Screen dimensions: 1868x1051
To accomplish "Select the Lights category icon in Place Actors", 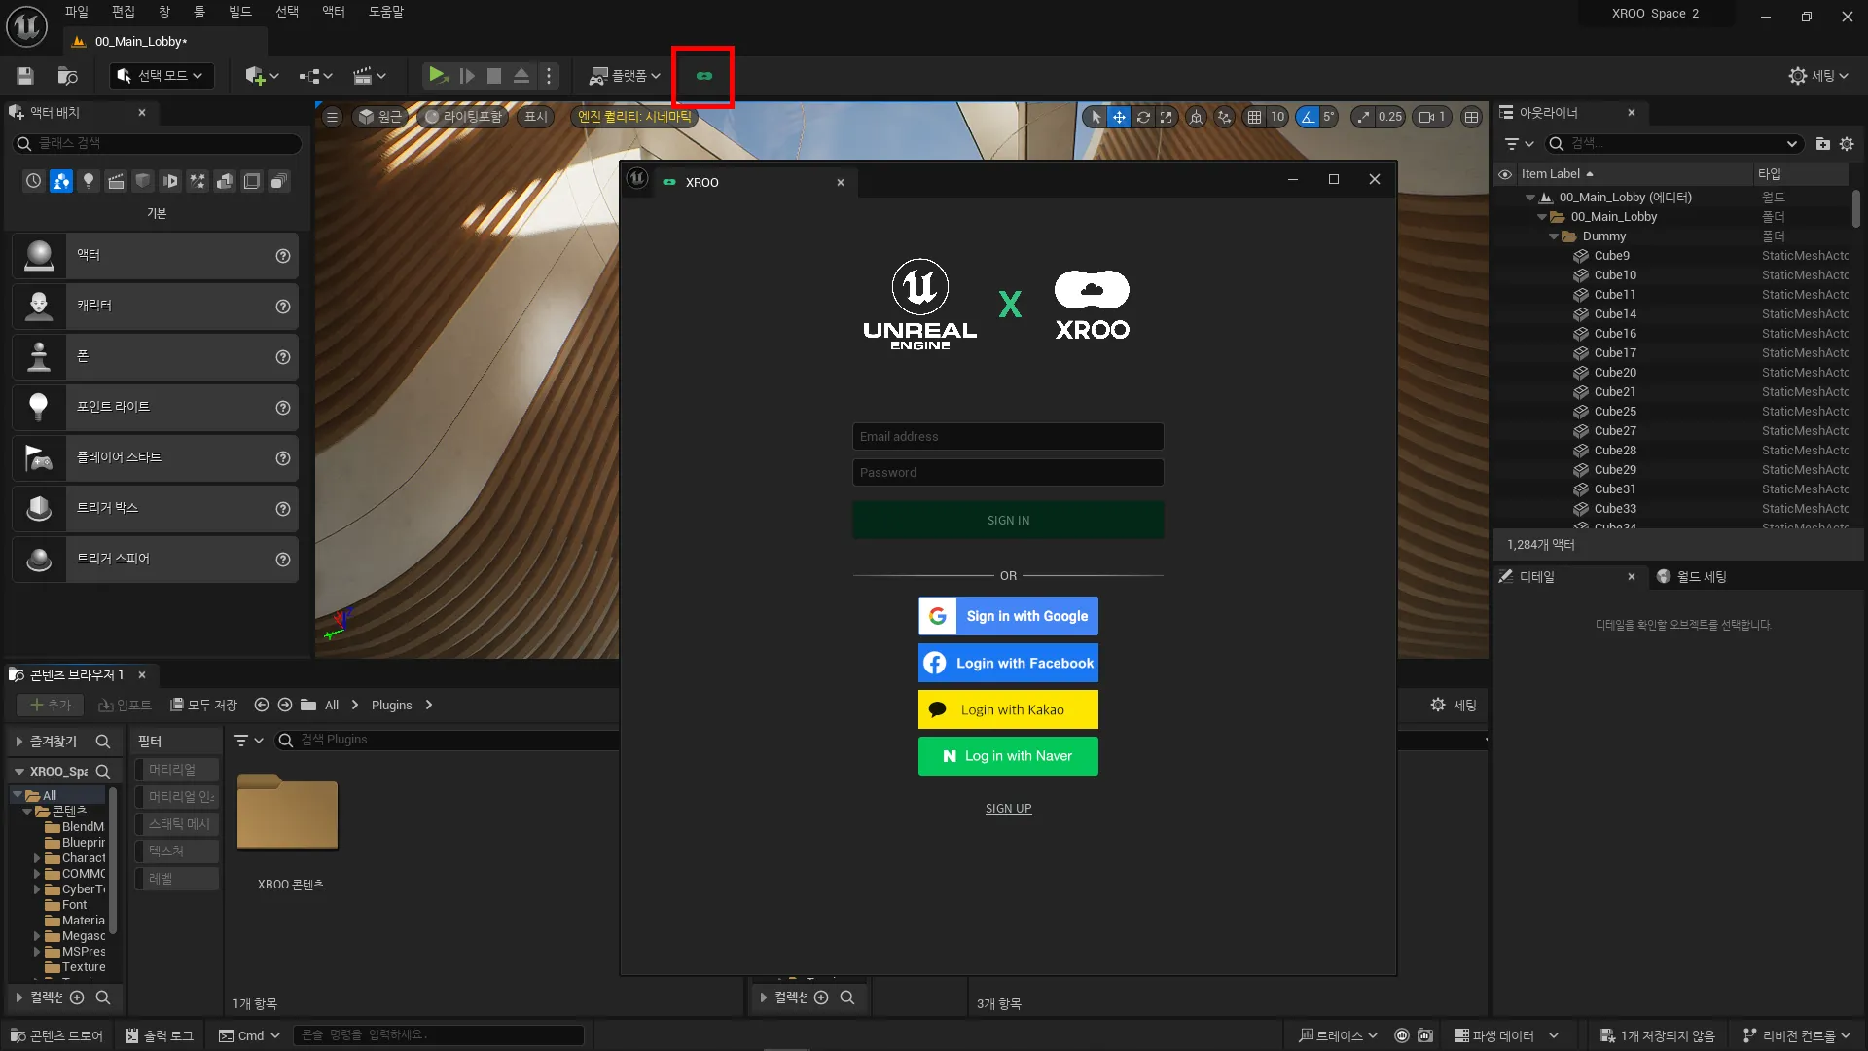I will pos(89,181).
